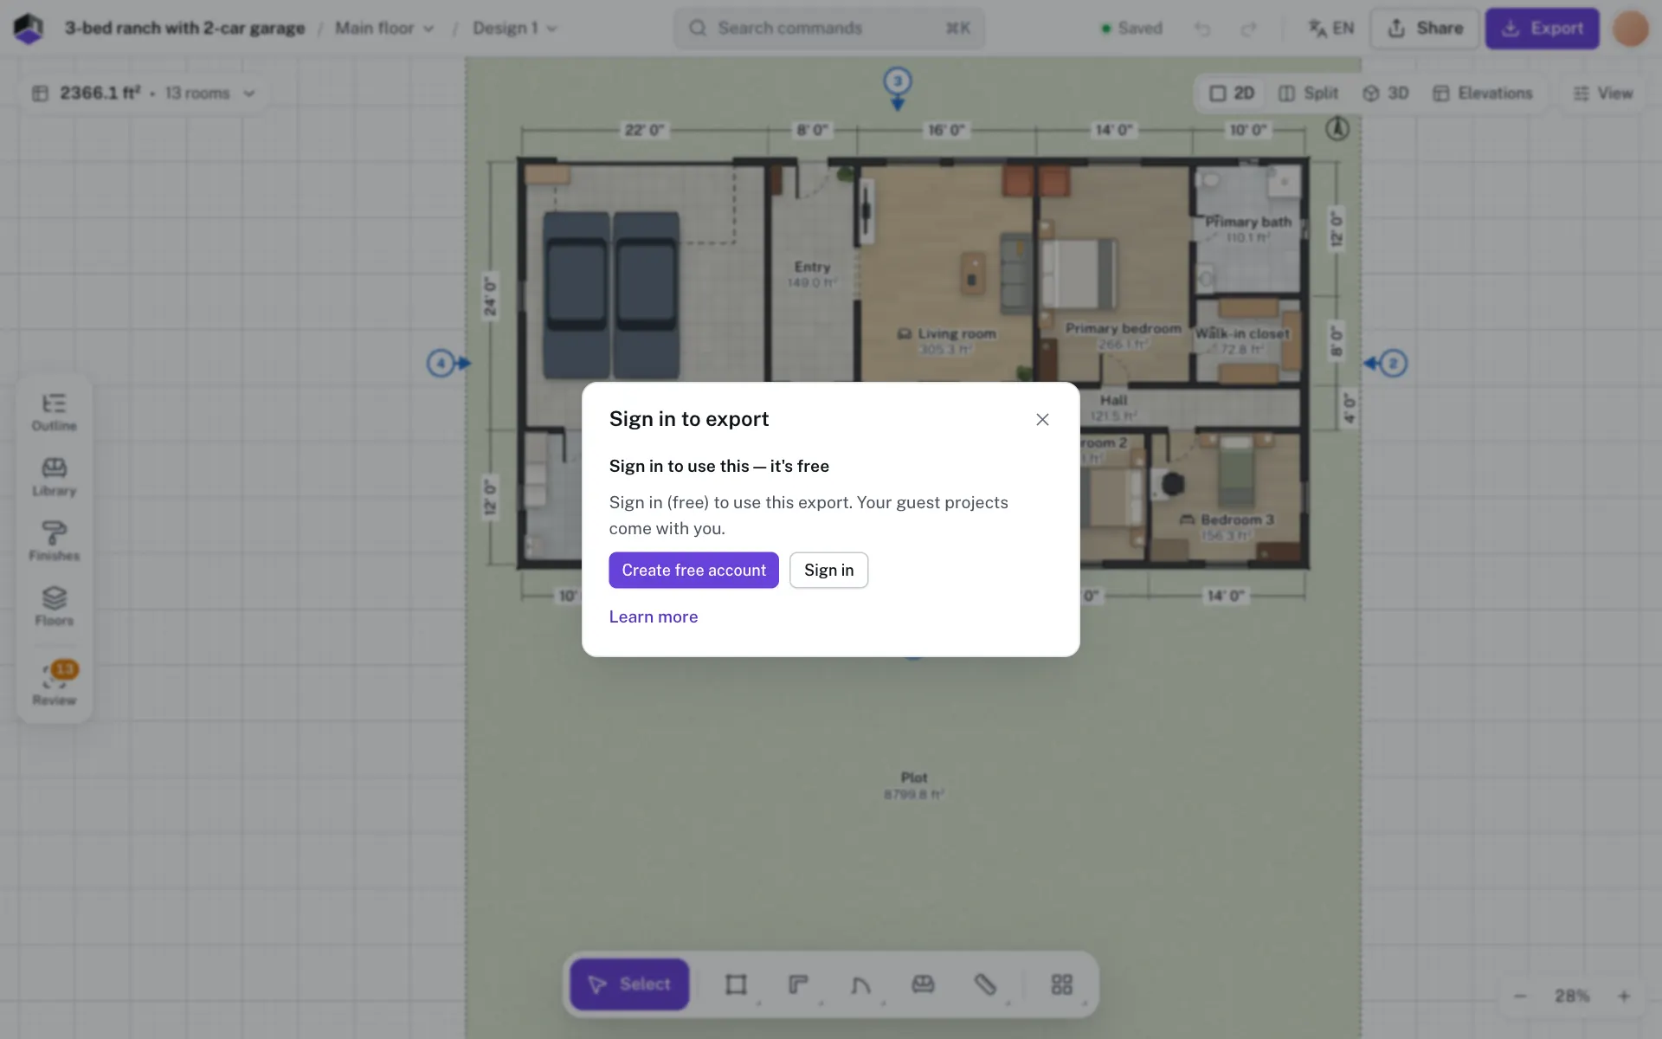Click the project title text
The width and height of the screenshot is (1662, 1039).
coord(184,29)
